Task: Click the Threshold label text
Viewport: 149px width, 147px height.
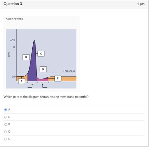Action: 69,71
